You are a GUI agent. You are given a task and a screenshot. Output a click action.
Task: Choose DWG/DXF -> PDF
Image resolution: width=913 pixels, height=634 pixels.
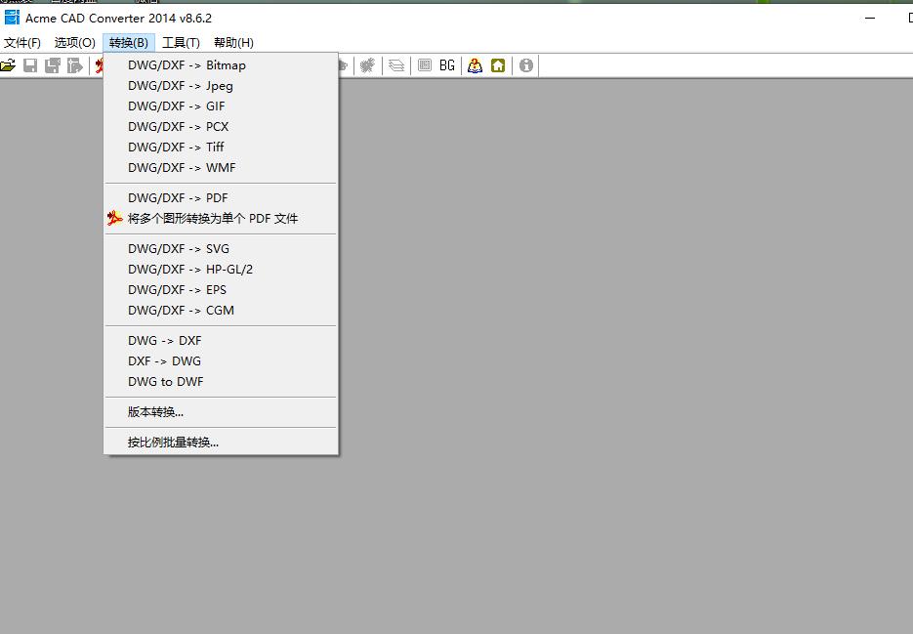221,197
